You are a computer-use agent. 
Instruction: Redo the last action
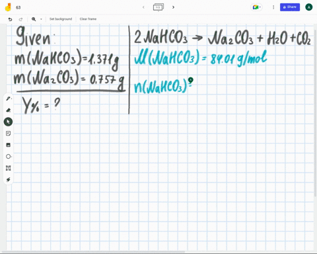tap(20, 19)
